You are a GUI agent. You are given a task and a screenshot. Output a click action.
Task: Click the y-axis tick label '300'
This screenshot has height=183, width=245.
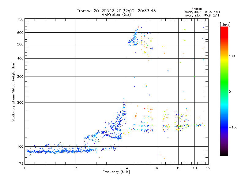tap(20, 77)
